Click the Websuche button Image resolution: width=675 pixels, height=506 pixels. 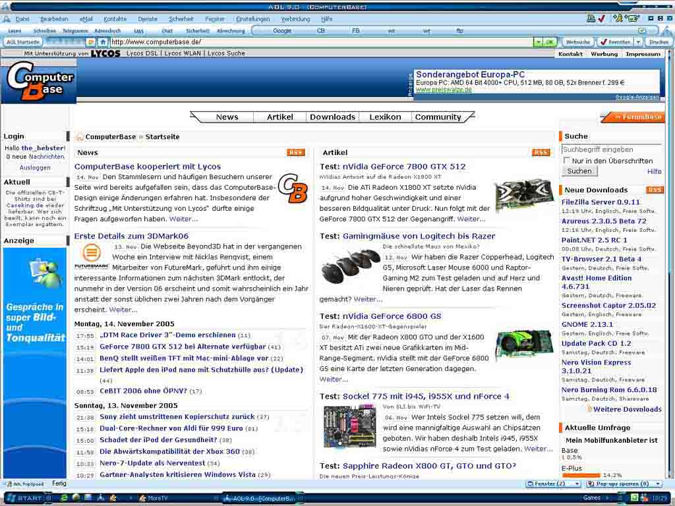(577, 42)
